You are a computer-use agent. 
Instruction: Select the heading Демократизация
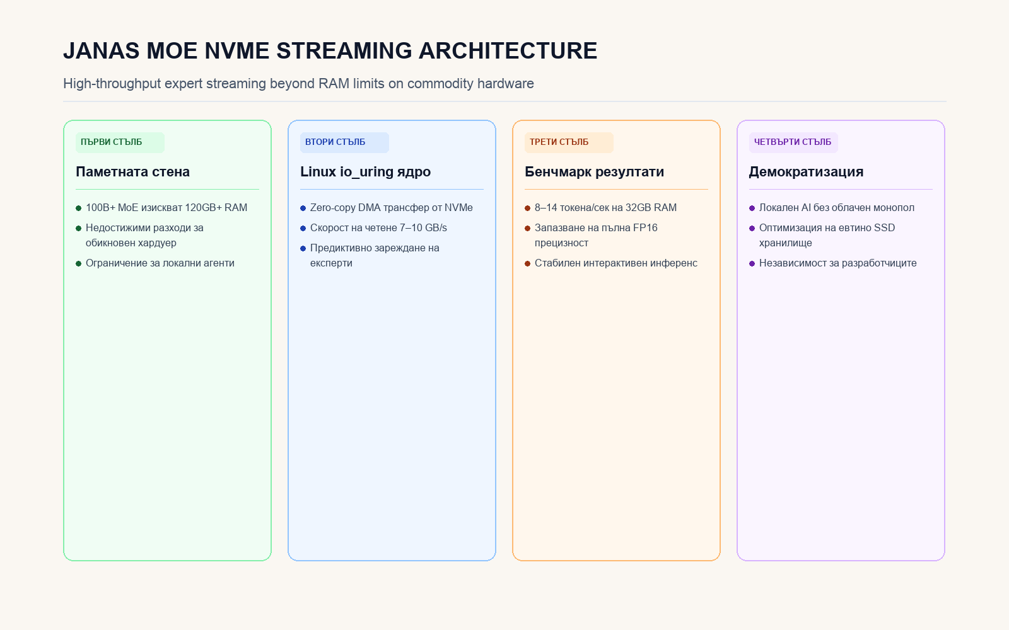(806, 172)
